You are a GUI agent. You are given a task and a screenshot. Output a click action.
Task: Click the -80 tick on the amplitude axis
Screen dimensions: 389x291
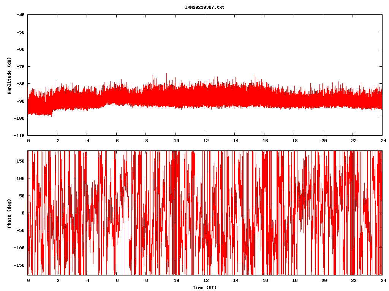(21, 84)
